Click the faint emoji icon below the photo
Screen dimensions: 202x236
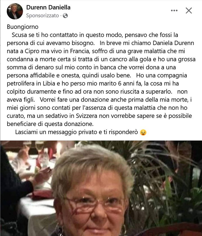point(160,235)
